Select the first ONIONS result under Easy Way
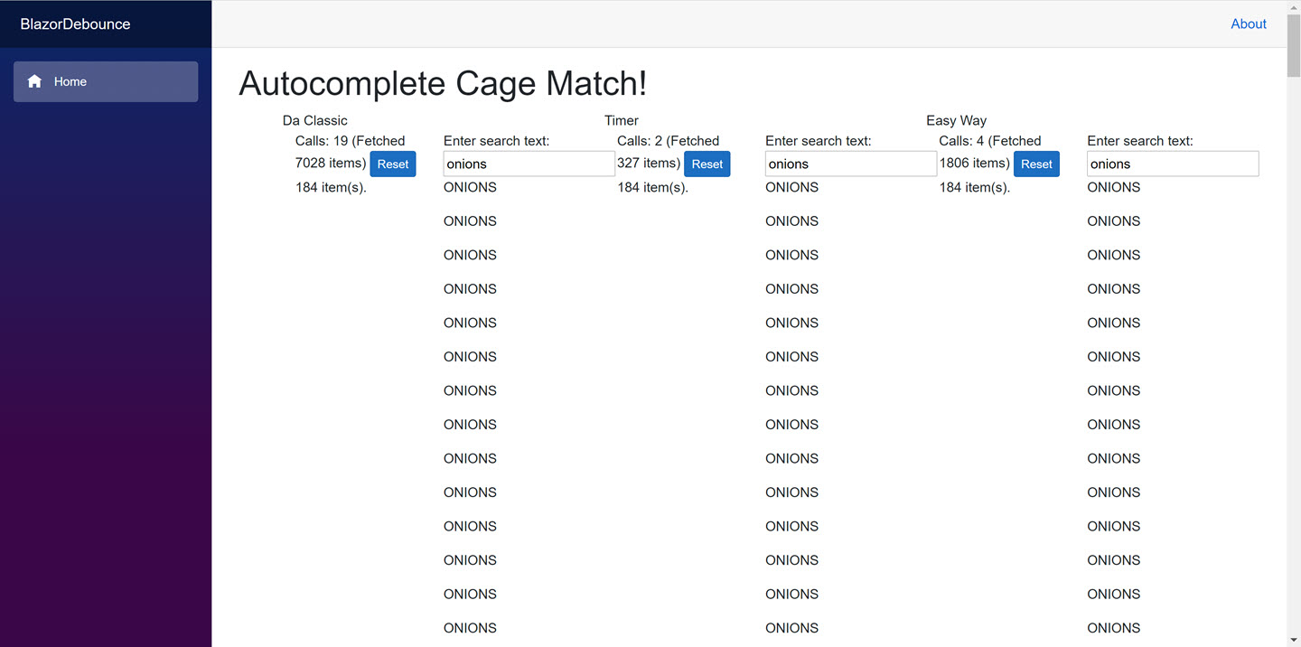The width and height of the screenshot is (1301, 647). [1113, 187]
